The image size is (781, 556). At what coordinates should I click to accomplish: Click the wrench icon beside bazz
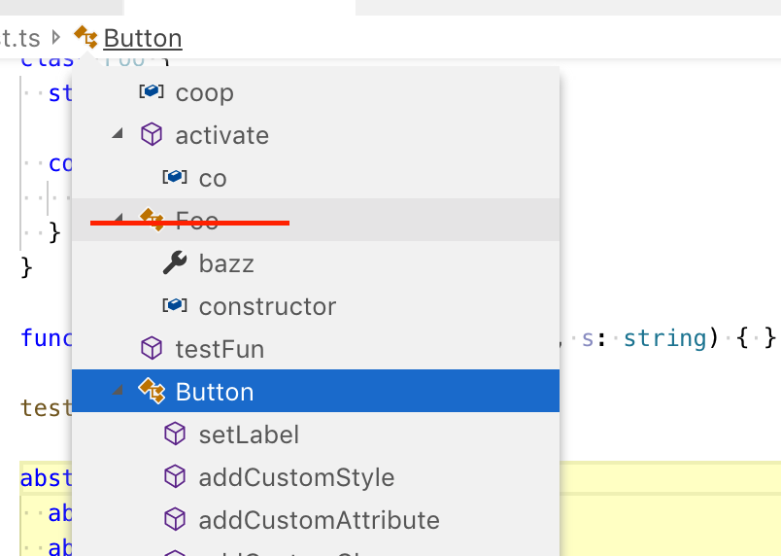(175, 262)
